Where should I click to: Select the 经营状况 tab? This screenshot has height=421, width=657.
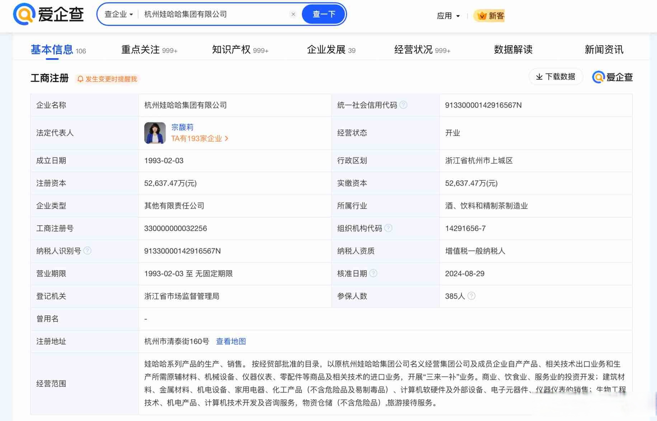pos(422,50)
